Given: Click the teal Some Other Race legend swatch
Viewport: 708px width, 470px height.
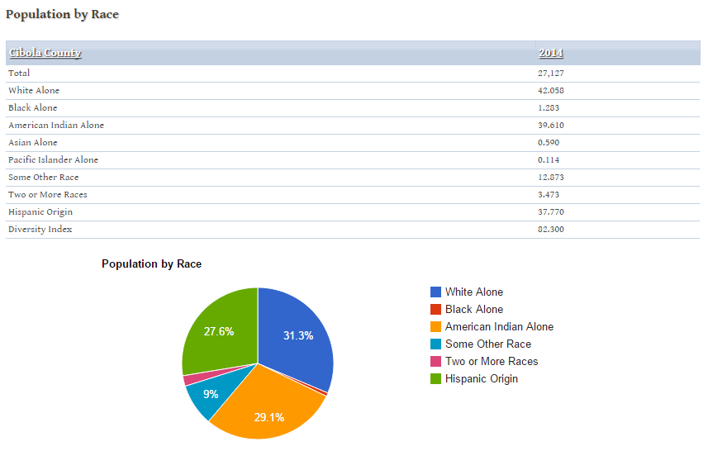Looking at the screenshot, I should click(435, 344).
